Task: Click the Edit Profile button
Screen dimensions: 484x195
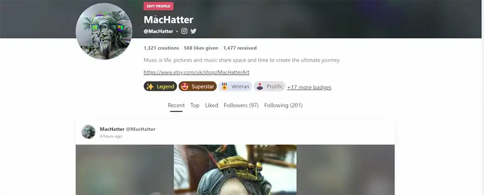Action: point(158,6)
